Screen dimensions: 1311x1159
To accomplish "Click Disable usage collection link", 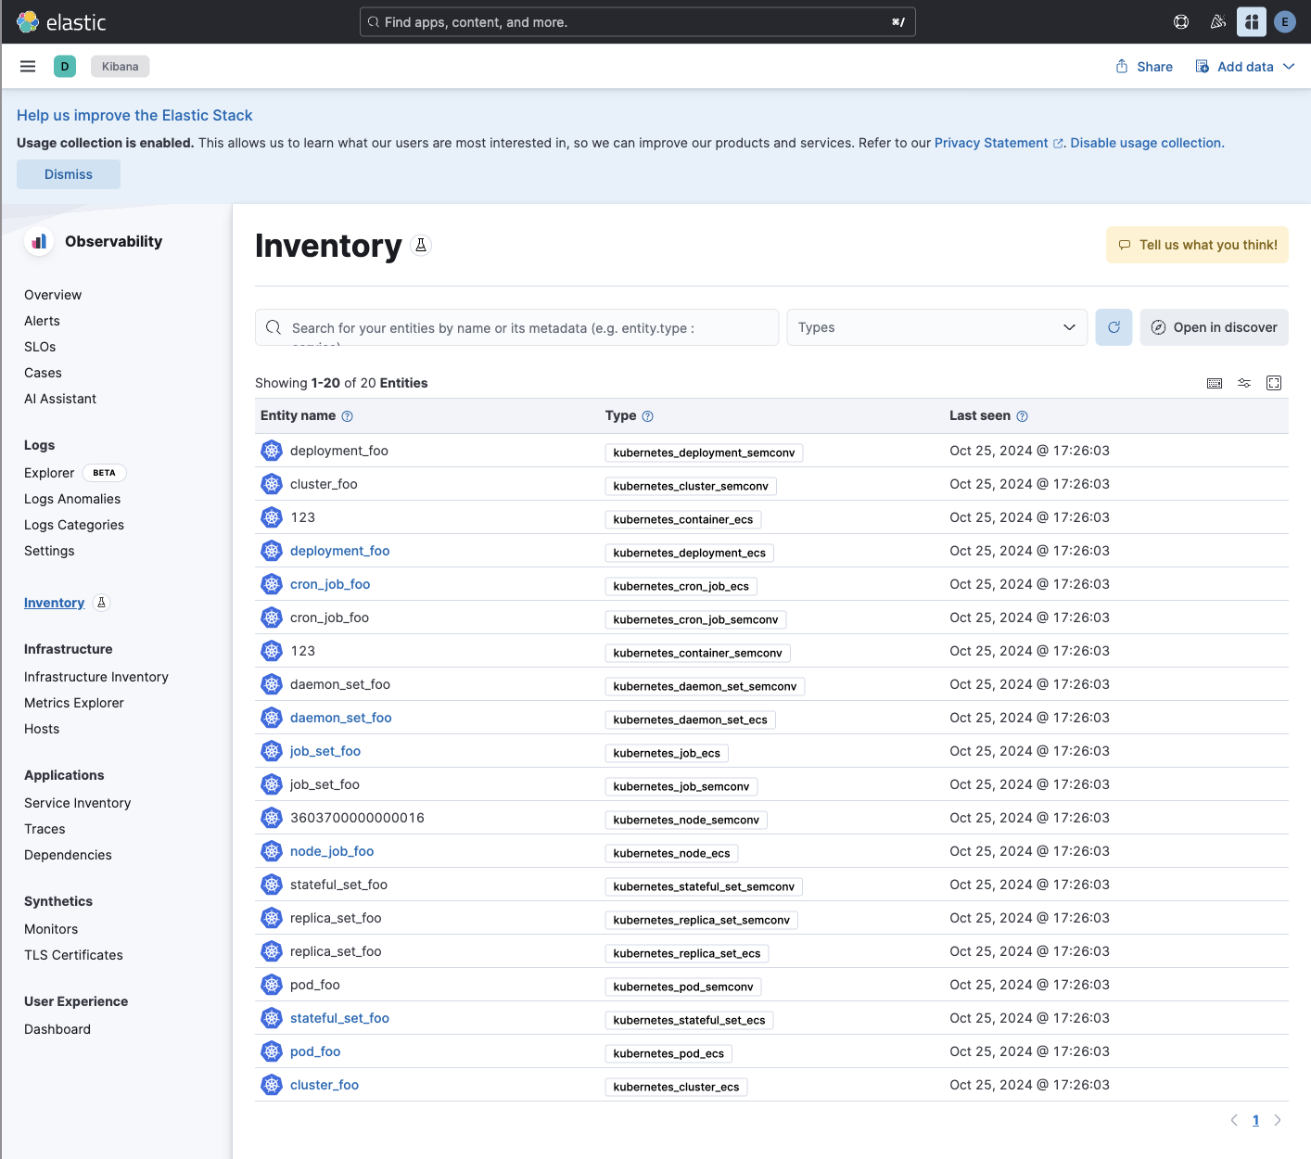I will tap(1147, 143).
